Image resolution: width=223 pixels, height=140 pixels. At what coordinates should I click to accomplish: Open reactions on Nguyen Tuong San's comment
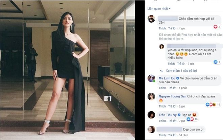(213, 104)
